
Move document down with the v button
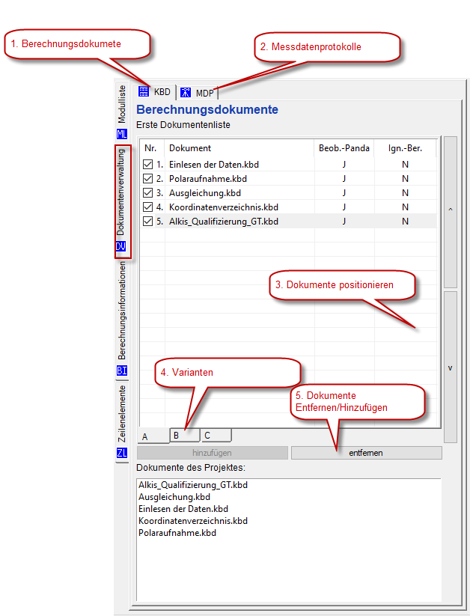[450, 367]
